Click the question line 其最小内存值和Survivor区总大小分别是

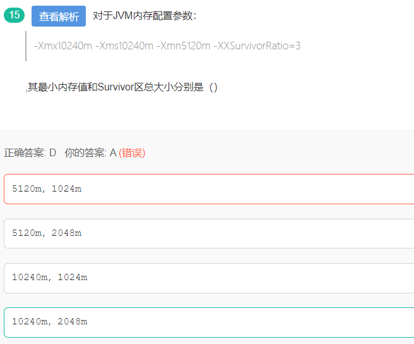(117, 87)
